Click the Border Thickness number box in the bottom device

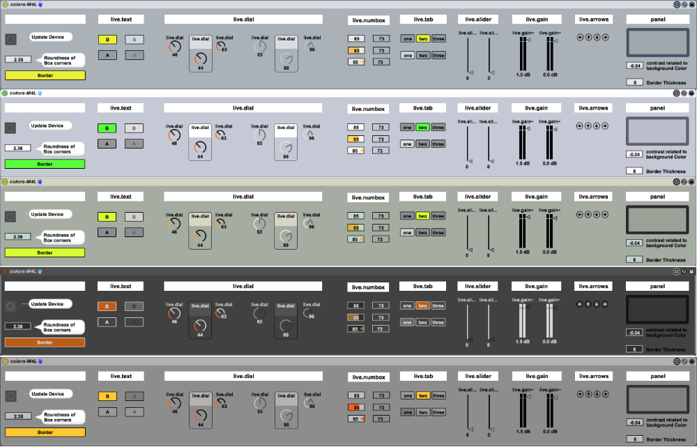tap(634, 439)
